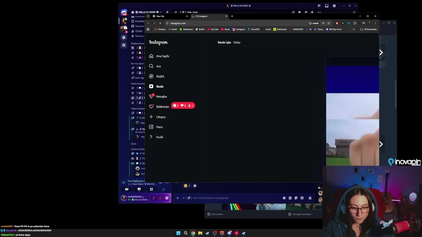This screenshot has height=237, width=422.
Task: Select the bot-log channel in Discord
Action: (138, 78)
